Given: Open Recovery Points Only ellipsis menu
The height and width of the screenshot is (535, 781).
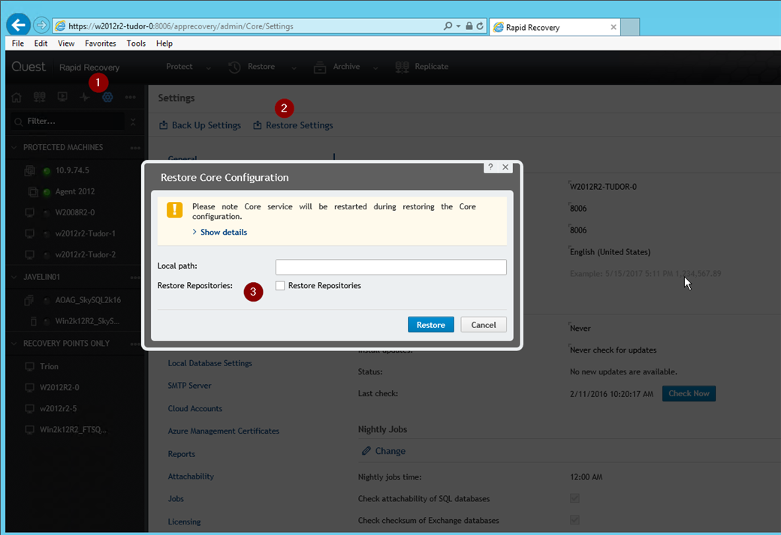Looking at the screenshot, I should (x=135, y=344).
